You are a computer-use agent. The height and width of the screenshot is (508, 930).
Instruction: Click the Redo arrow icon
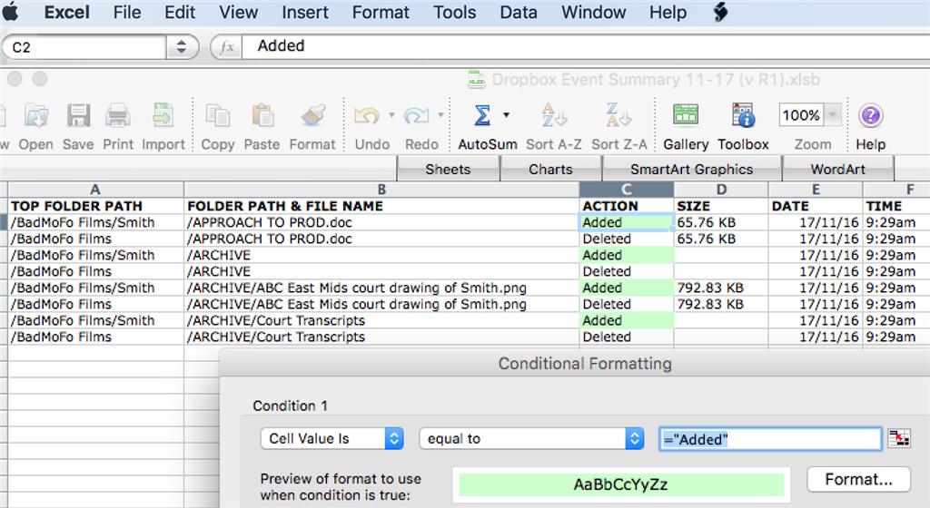[x=416, y=116]
